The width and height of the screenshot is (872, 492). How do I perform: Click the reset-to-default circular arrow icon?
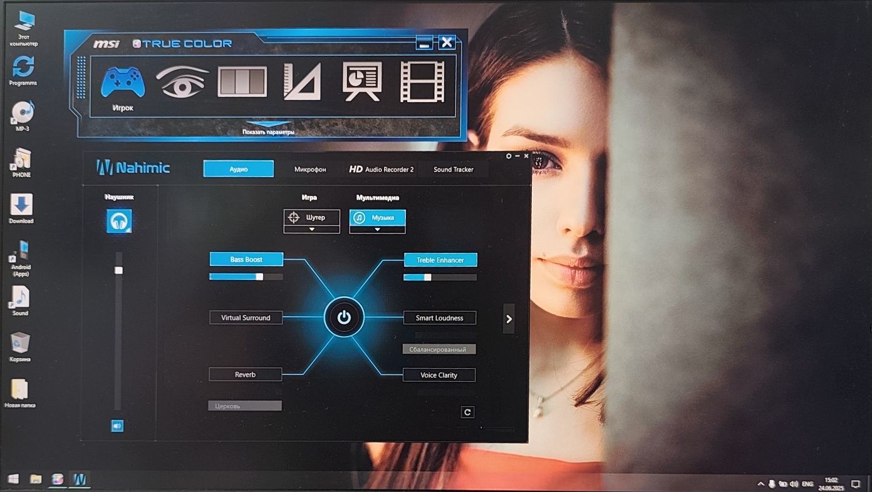pyautogui.click(x=467, y=412)
